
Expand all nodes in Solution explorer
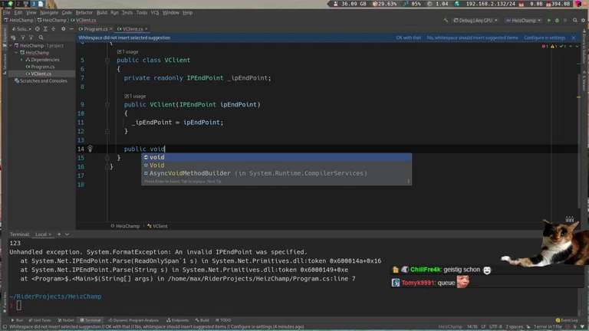point(45,29)
